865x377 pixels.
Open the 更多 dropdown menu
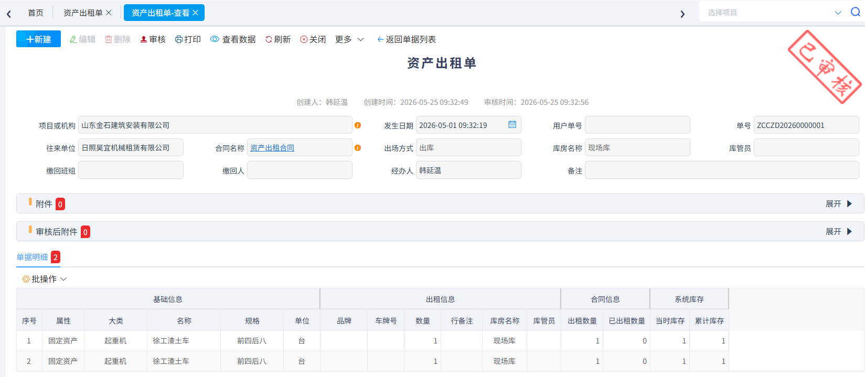pyautogui.click(x=349, y=39)
